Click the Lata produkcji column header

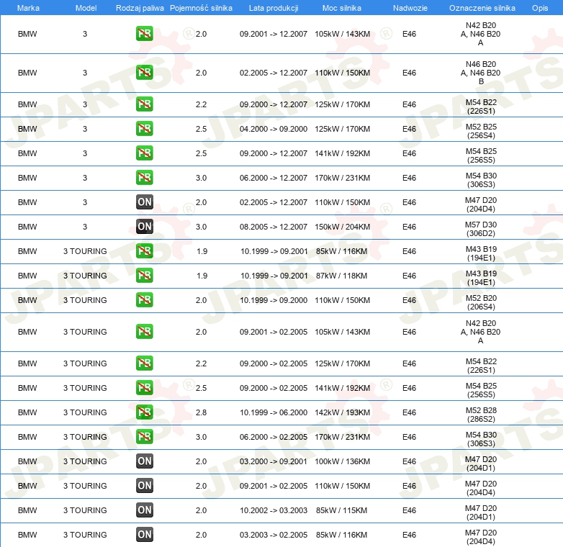click(274, 8)
